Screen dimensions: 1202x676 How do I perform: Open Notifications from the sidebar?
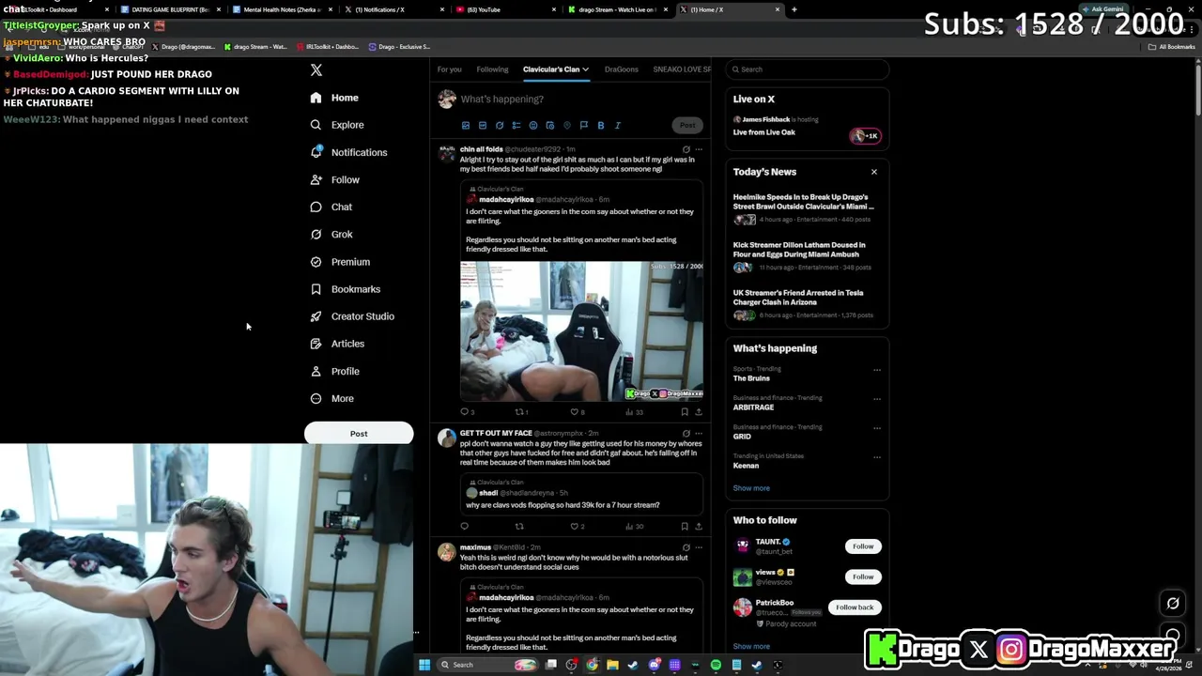coord(347,152)
